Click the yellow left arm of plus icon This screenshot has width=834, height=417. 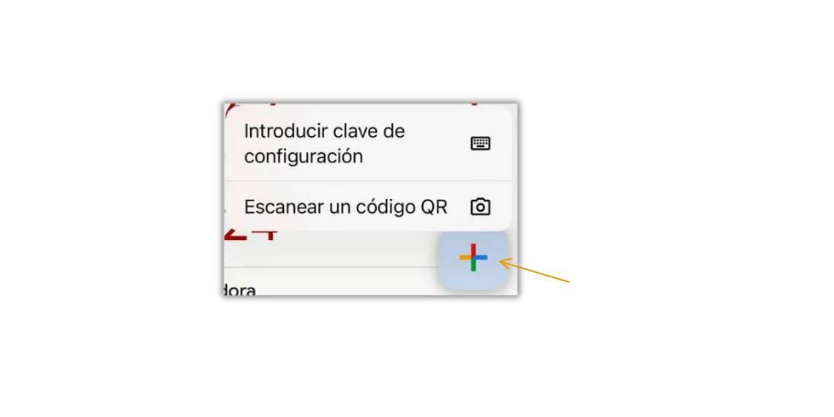click(465, 258)
